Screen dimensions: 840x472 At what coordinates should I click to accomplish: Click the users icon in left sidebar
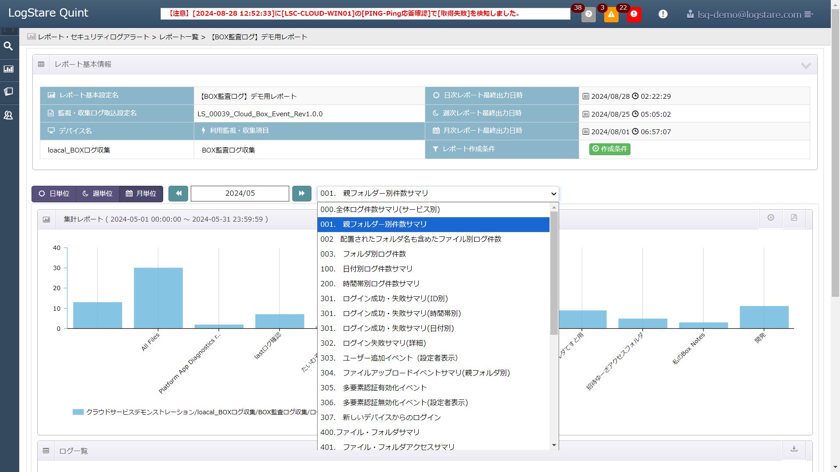point(8,115)
